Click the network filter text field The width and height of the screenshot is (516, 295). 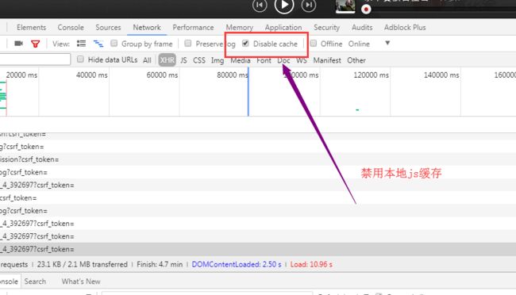coord(35,59)
